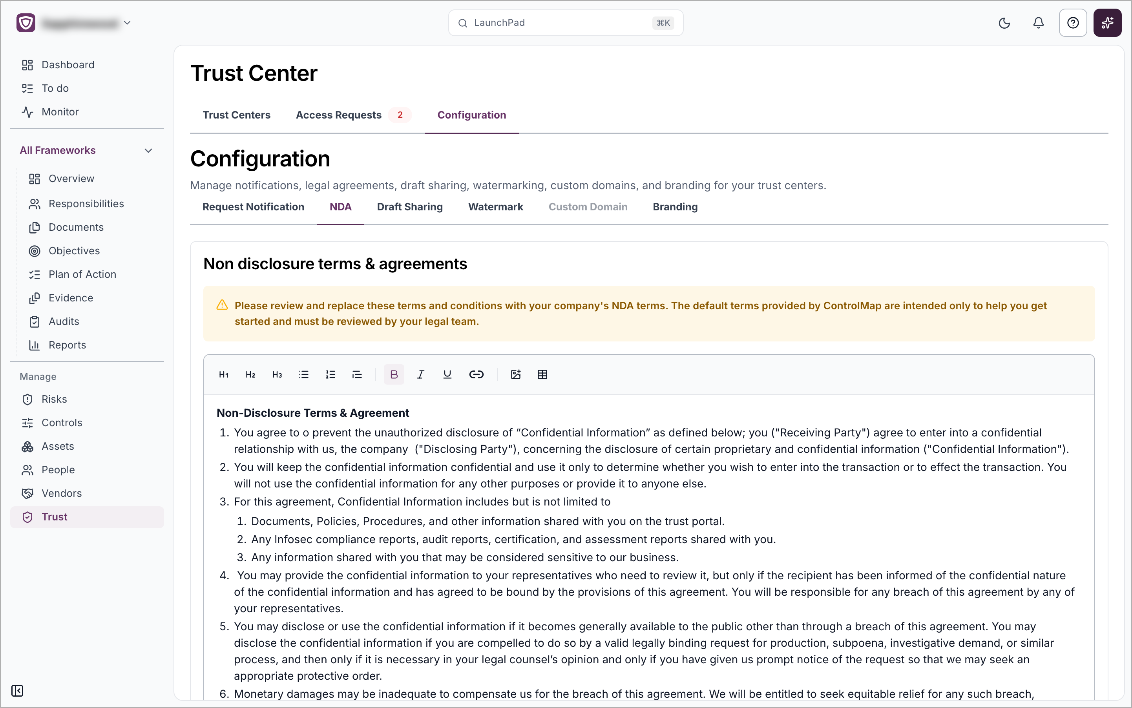The width and height of the screenshot is (1132, 708).
Task: Switch to the Access Requests tab
Action: coord(354,115)
